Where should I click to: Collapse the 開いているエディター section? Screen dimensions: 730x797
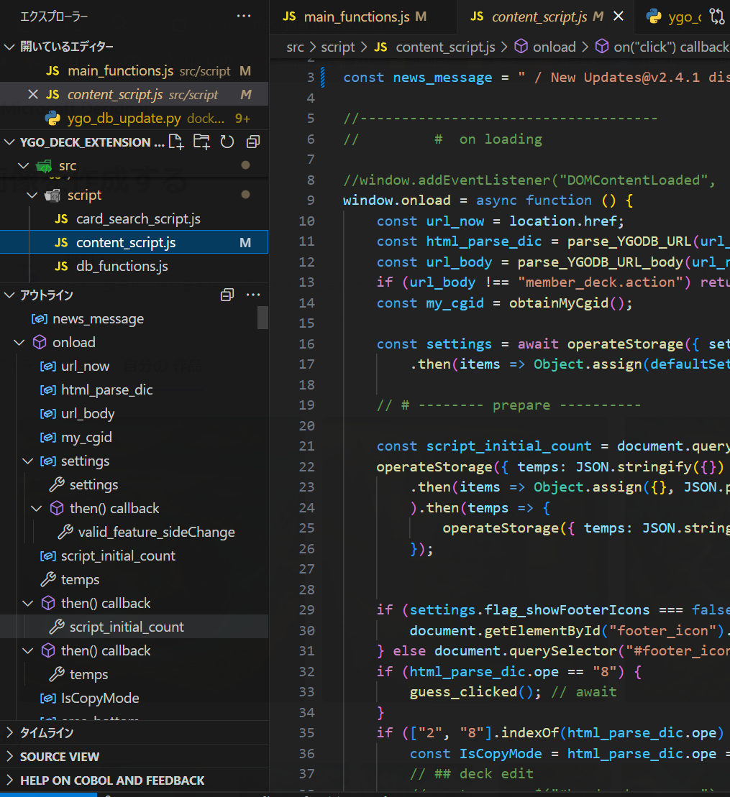tap(10, 47)
